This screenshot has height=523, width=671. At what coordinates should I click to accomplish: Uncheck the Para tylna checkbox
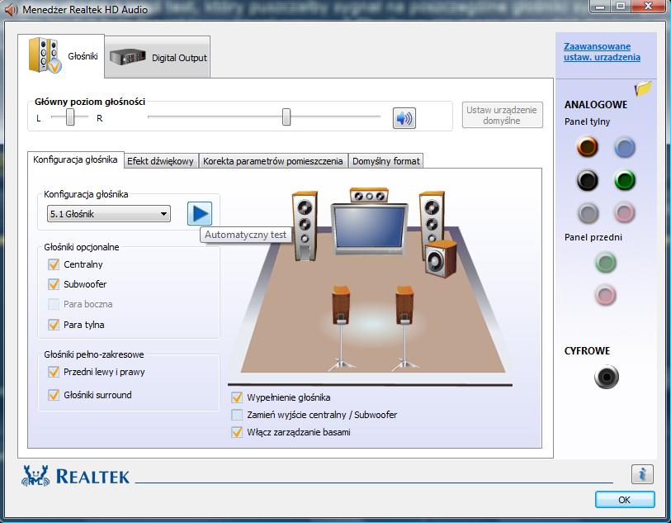point(54,325)
